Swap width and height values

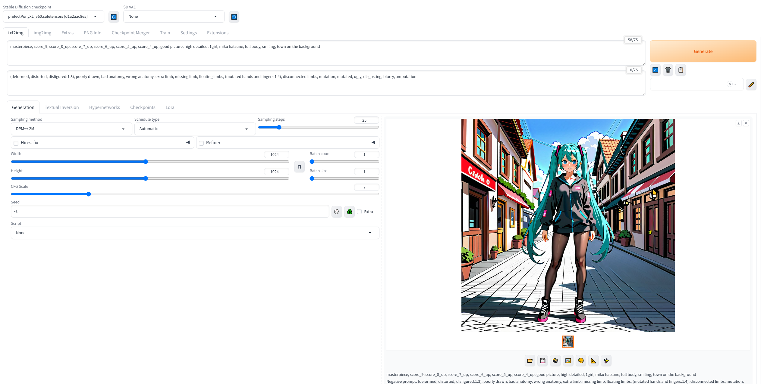coord(299,167)
